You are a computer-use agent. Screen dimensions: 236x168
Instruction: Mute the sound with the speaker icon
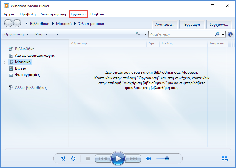click(148, 158)
